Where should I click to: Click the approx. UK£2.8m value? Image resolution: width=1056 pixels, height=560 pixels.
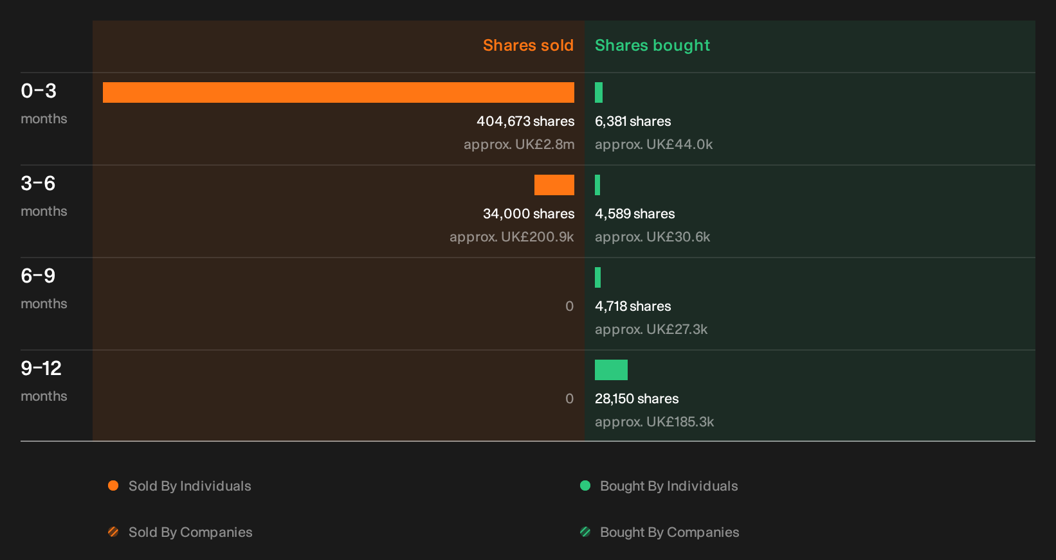point(519,144)
